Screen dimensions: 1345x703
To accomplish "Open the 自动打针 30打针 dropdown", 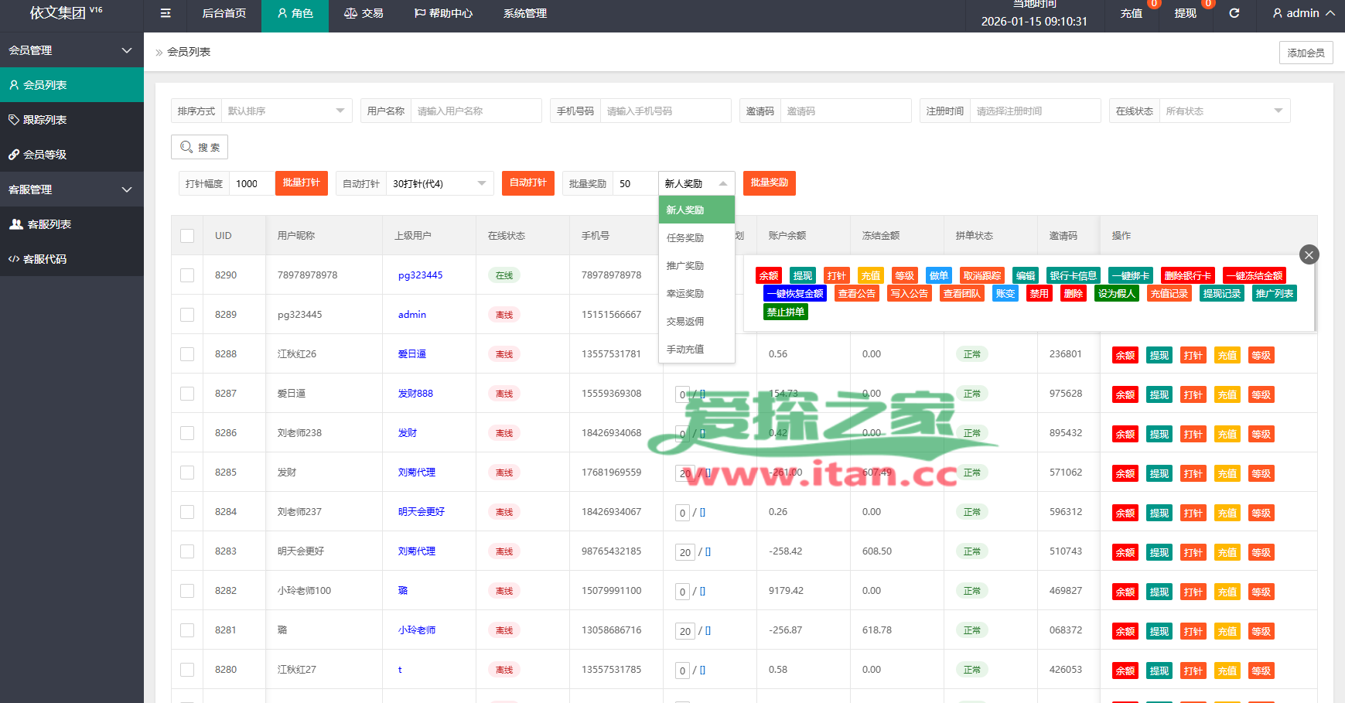I will (439, 183).
